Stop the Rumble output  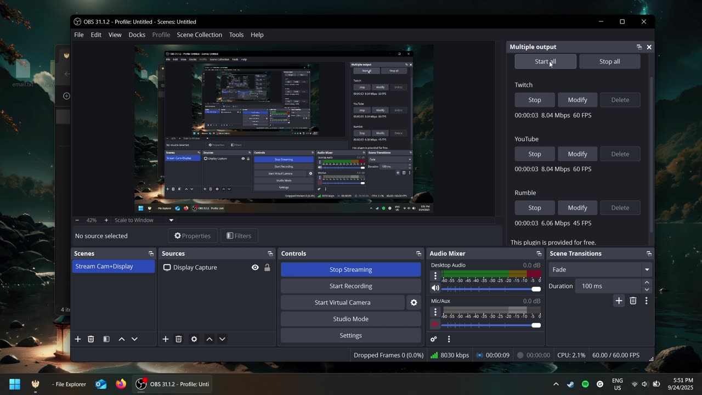[535, 208]
